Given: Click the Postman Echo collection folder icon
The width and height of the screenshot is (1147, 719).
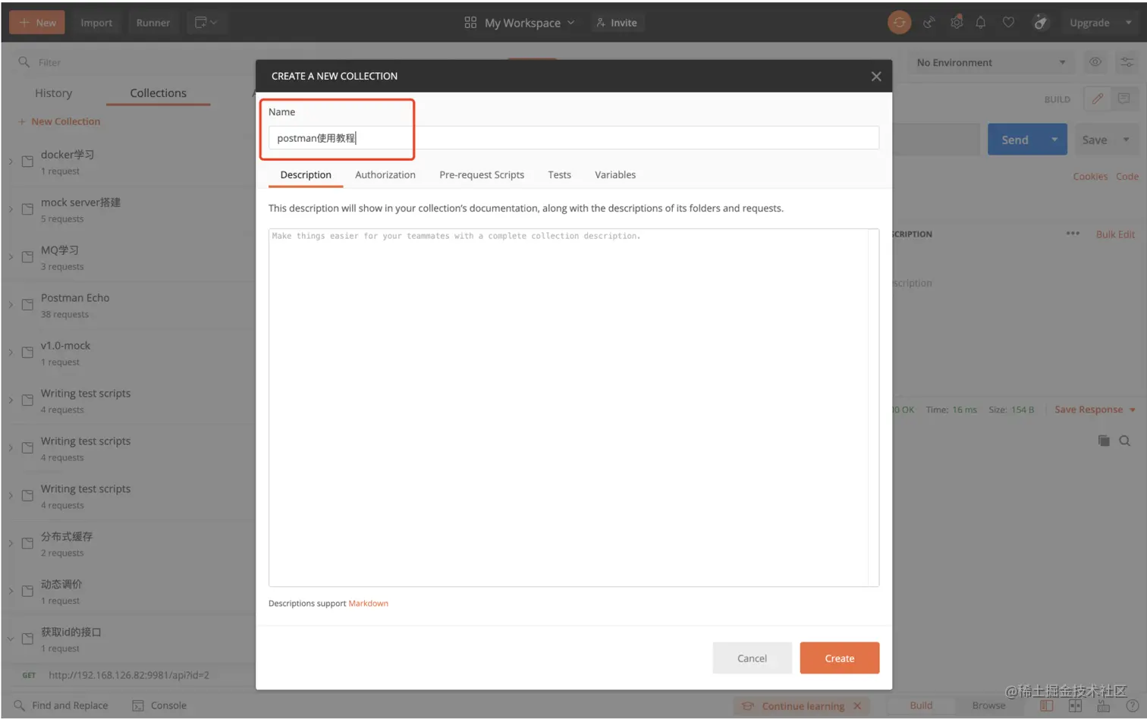Looking at the screenshot, I should point(27,305).
